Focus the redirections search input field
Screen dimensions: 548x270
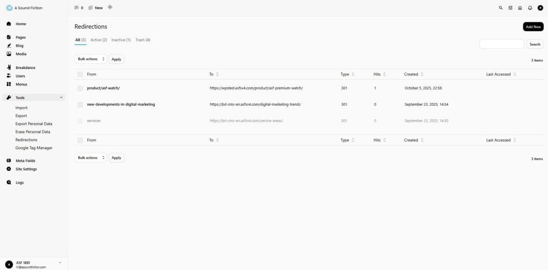[x=501, y=44]
